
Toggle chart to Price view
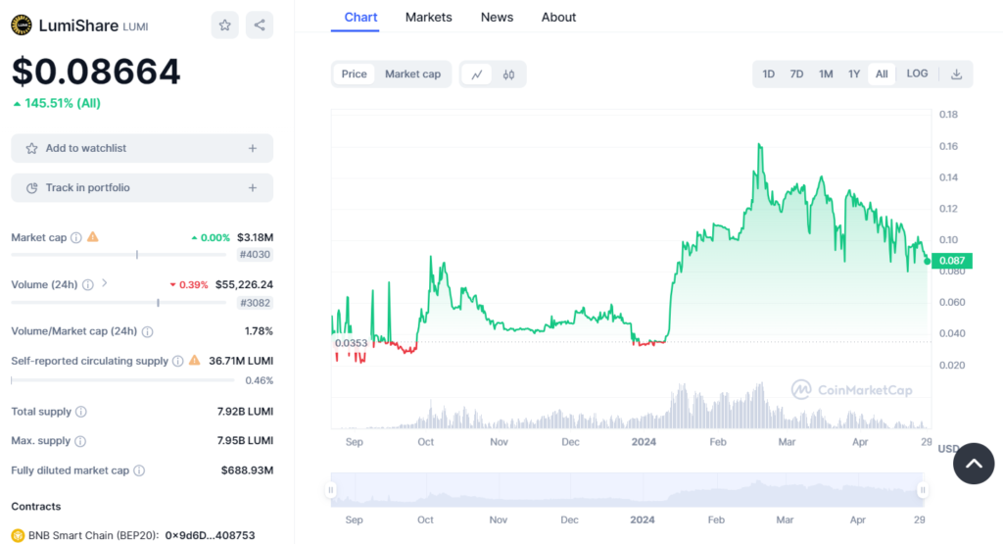point(354,74)
